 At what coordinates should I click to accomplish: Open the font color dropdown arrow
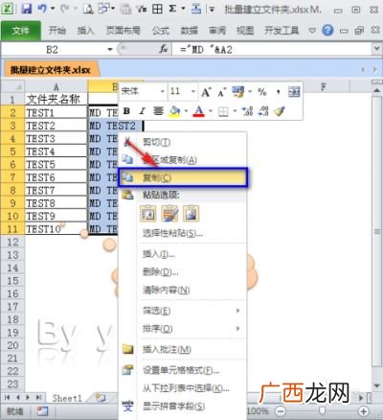pos(211,111)
